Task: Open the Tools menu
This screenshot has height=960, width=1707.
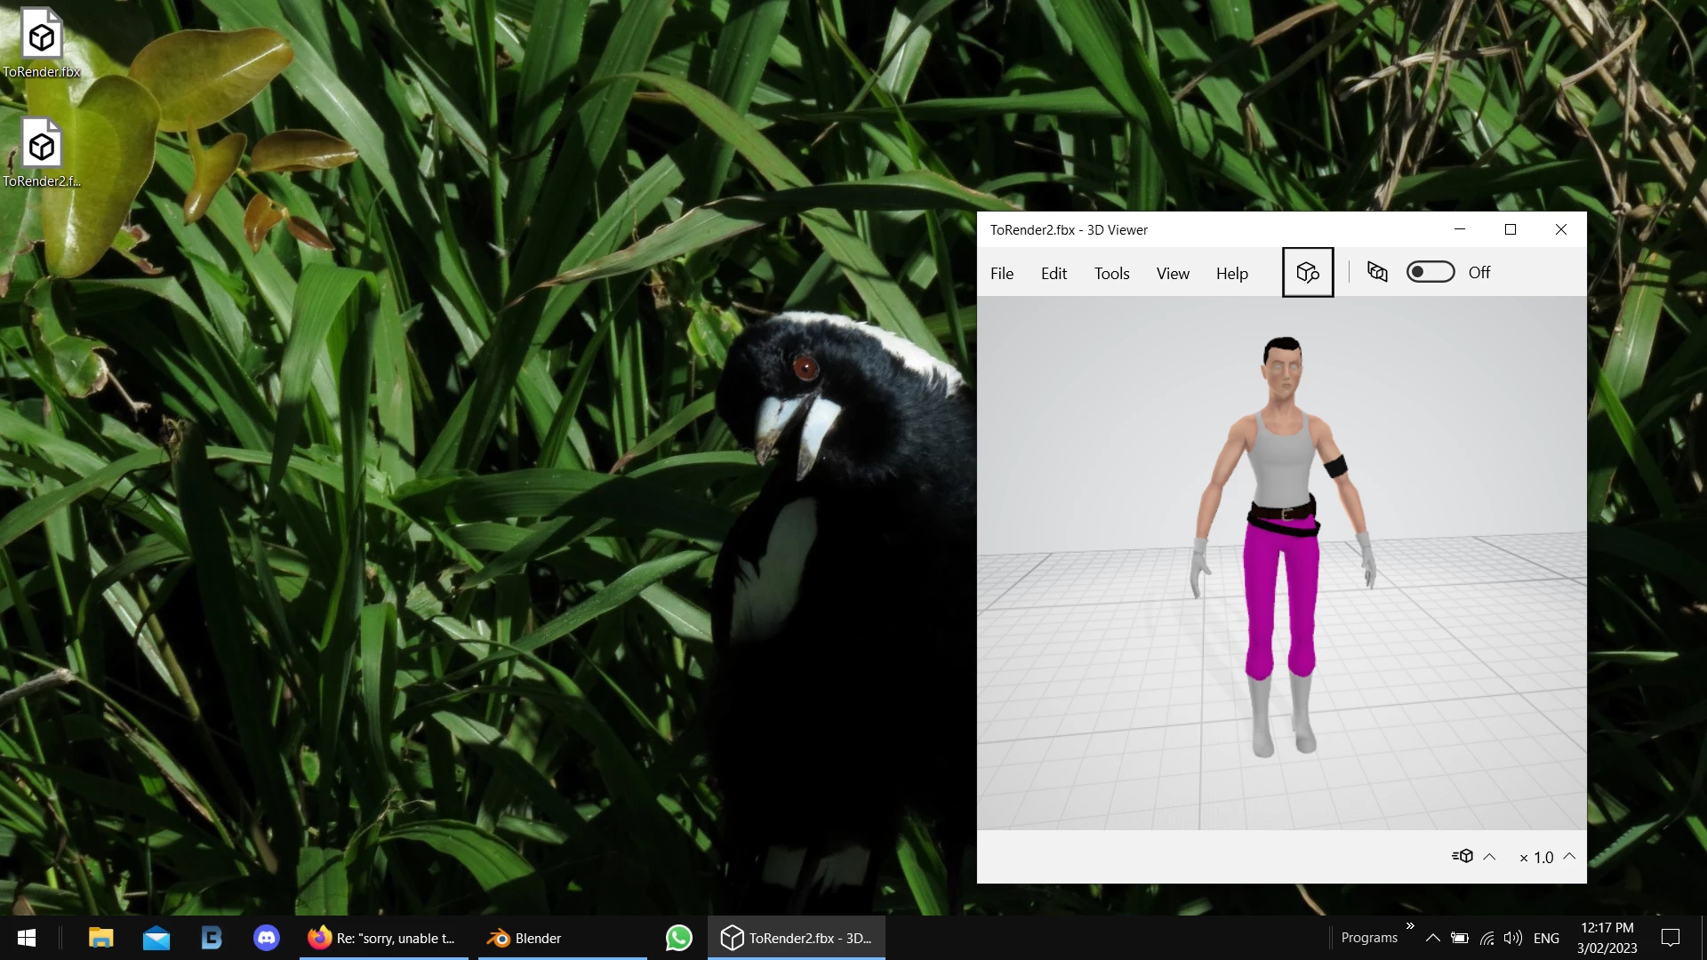Action: point(1111,273)
